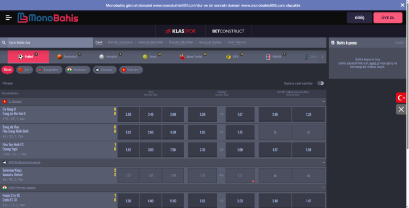409x208 pixels.
Task: Open the Popüler Etkinlikler tab
Action: (181, 42)
